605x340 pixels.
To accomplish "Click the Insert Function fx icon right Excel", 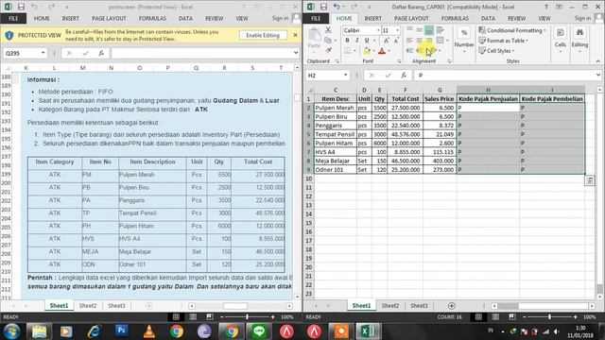I will click(404, 76).
